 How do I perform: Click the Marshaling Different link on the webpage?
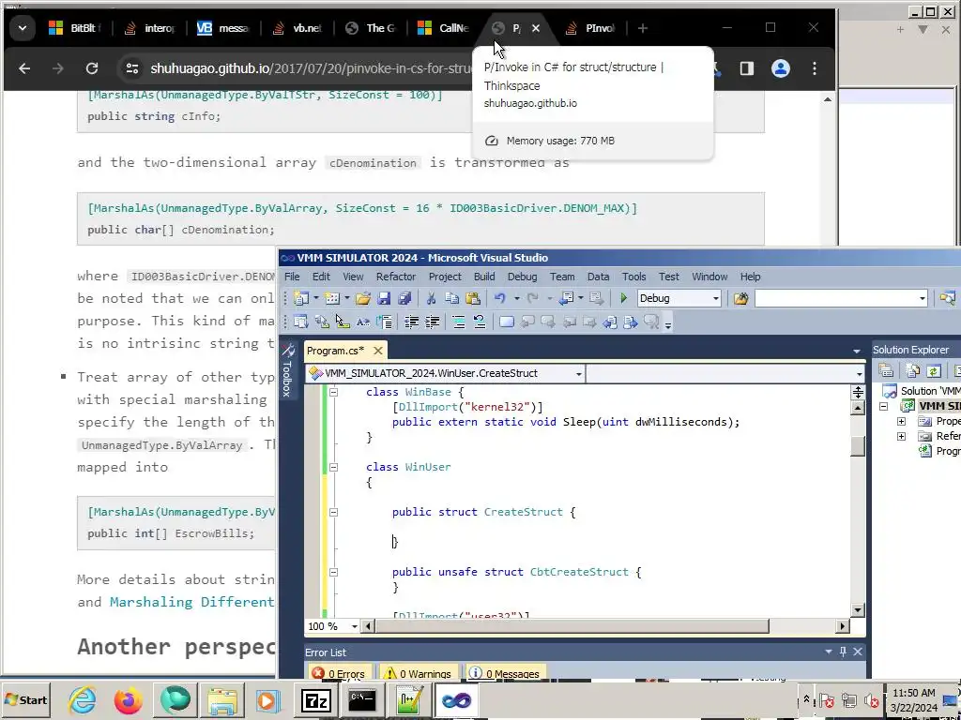click(191, 602)
